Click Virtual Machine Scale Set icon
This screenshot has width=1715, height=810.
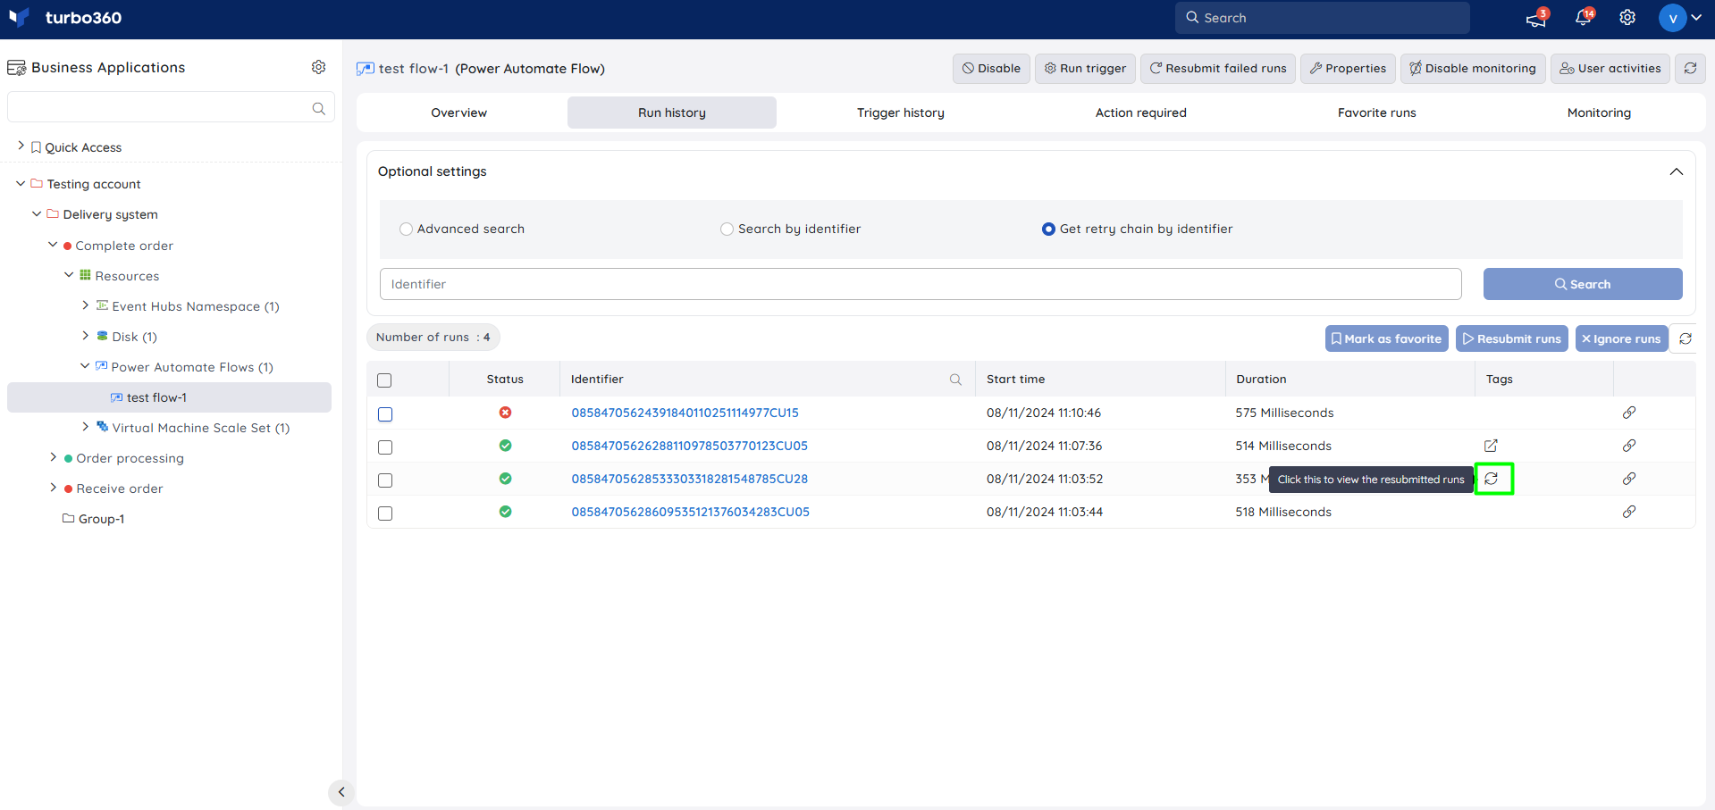click(x=102, y=427)
